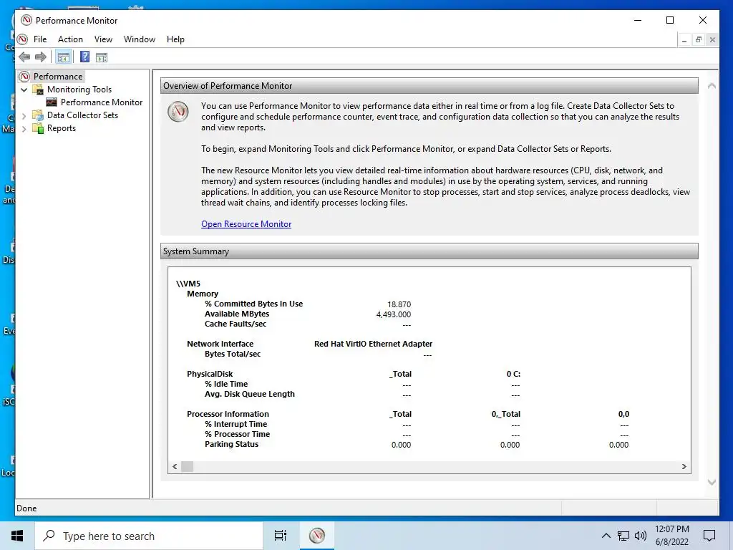This screenshot has width=733, height=550.
Task: Click the horizontal scrollbar thumb in System Summary
Action: (x=188, y=466)
